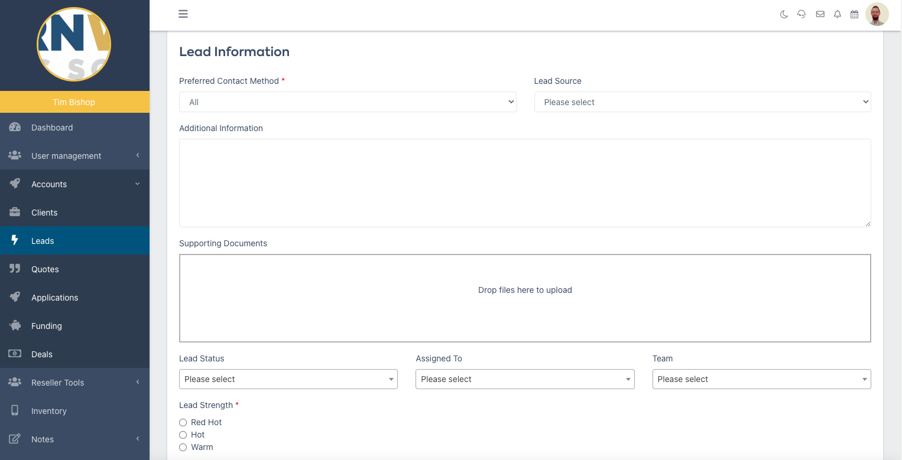This screenshot has height=460, width=902.
Task: Toggle sidebar with hamburger menu icon
Action: [183, 14]
